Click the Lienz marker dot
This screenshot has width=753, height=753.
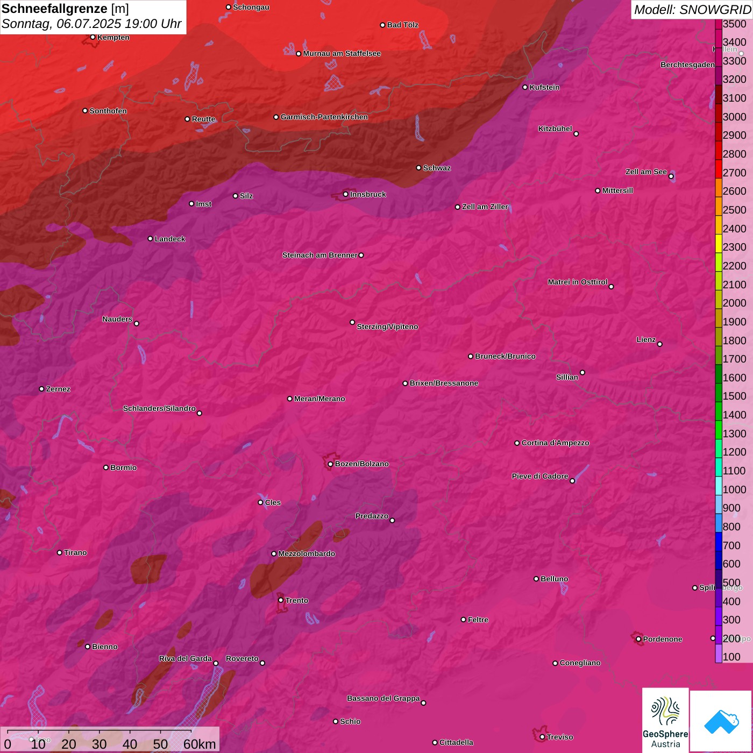(660, 344)
